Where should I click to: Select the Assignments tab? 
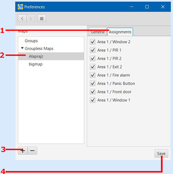(120, 32)
